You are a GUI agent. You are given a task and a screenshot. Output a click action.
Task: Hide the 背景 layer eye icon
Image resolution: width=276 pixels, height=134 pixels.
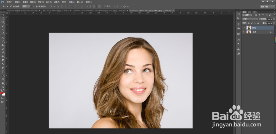244,32
